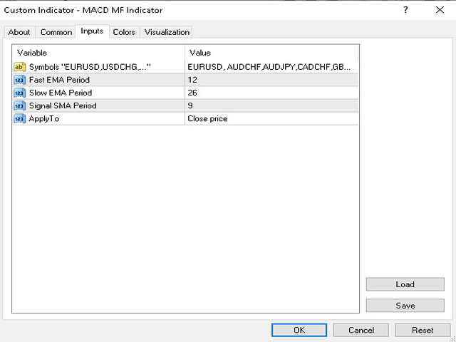The width and height of the screenshot is (456, 342).
Task: Click the integer icon beside Slow EMA Period
Action: tap(19, 93)
